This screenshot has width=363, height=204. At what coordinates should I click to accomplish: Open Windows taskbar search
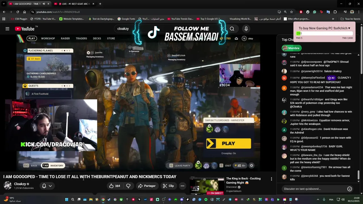pos(73,199)
